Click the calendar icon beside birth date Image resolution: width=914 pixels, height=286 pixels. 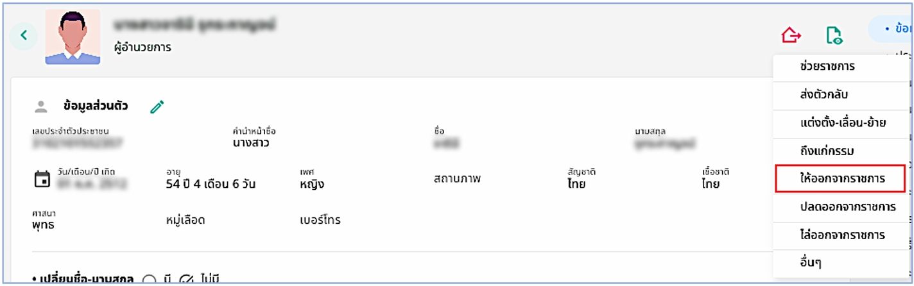click(42, 178)
